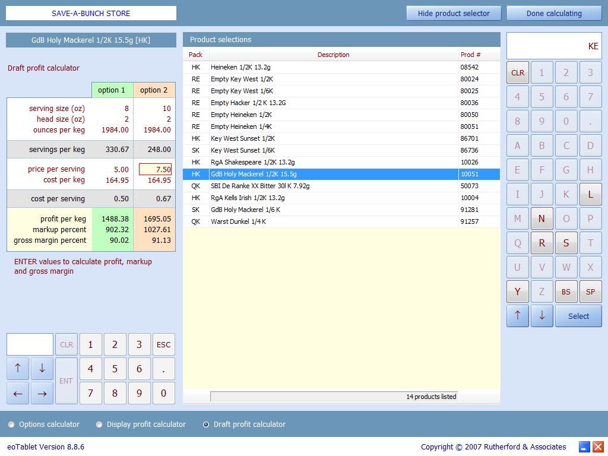This screenshot has width=608, height=456.
Task: Select the option 1 column header
Action: [112, 90]
